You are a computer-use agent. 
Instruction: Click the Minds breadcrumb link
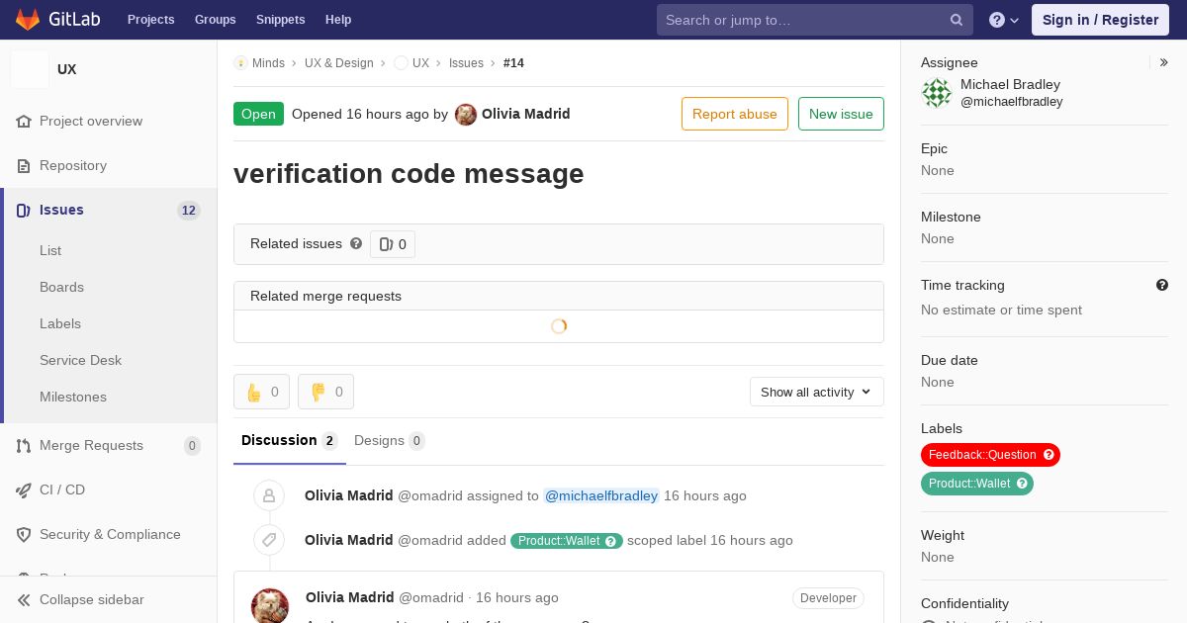point(268,63)
